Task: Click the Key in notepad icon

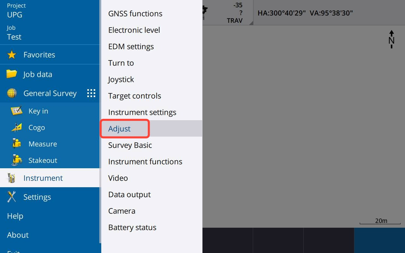Action: pyautogui.click(x=16, y=111)
